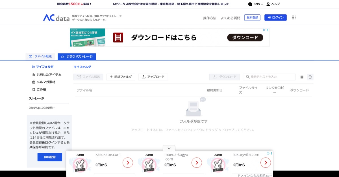Open 操作方法 in the header
This screenshot has height=177, width=339.
[x=209, y=17]
